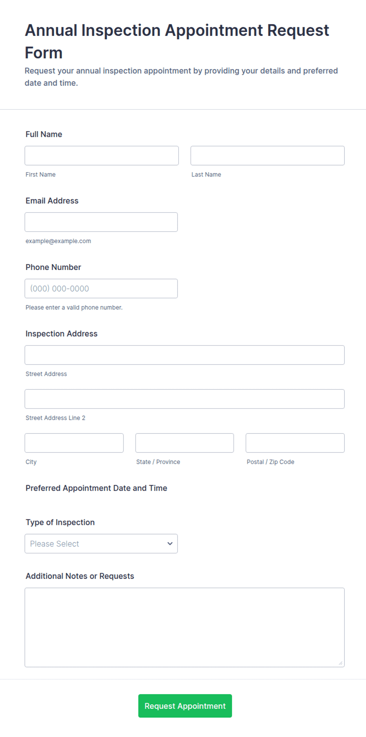The width and height of the screenshot is (366, 737).
Task: Click the example@example.com hint text
Action: click(58, 241)
